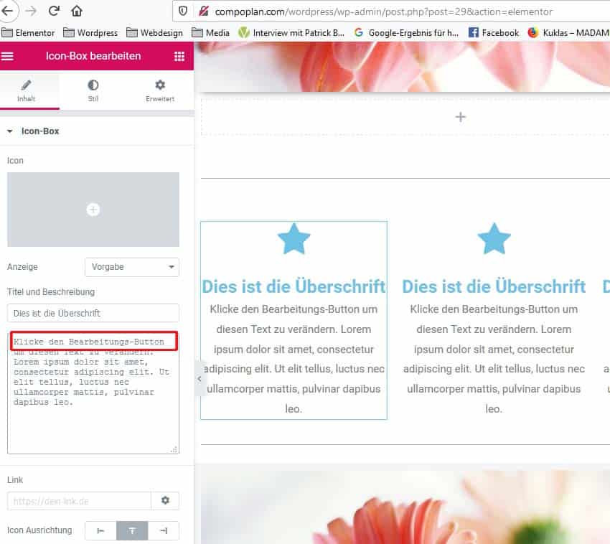The height and width of the screenshot is (544, 610).
Task: Click the 'Titel und Beschreibung' label
Action: coord(51,292)
